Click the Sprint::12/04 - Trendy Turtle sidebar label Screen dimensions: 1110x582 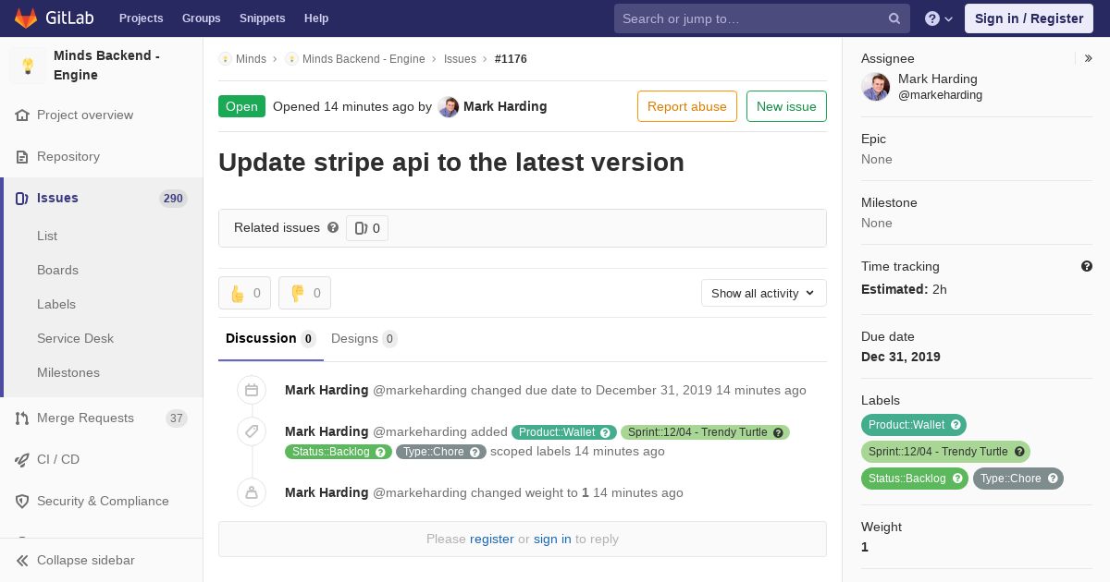click(938, 452)
